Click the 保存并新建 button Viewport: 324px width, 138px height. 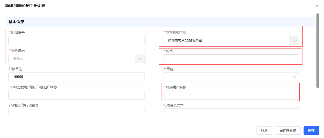coord(288,130)
